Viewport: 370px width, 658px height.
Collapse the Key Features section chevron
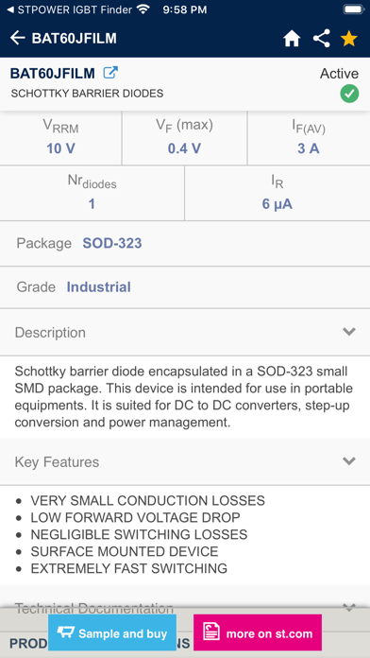tap(349, 461)
